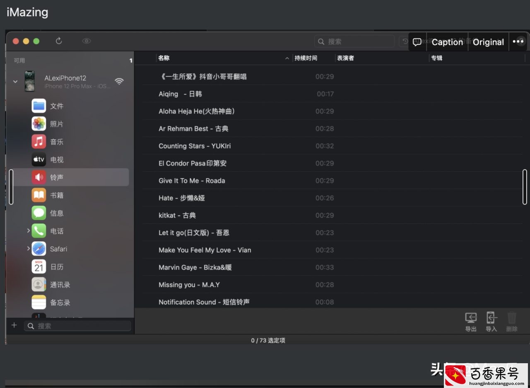
Task: Open the TV (电视) sidebar item
Action: point(68,159)
